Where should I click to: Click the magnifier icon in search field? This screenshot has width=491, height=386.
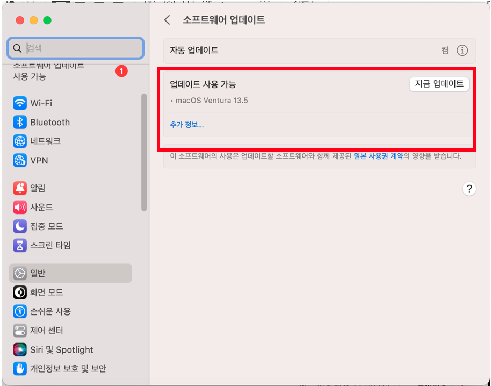pyautogui.click(x=17, y=48)
